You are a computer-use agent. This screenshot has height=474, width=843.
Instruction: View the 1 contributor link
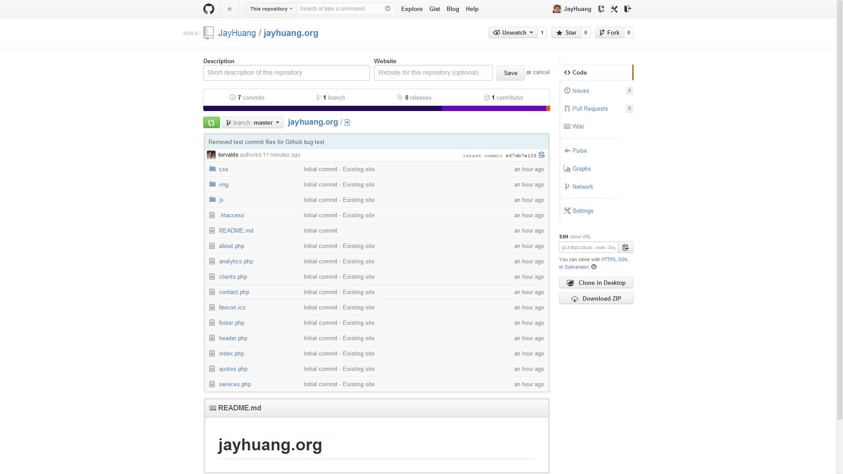tap(504, 97)
